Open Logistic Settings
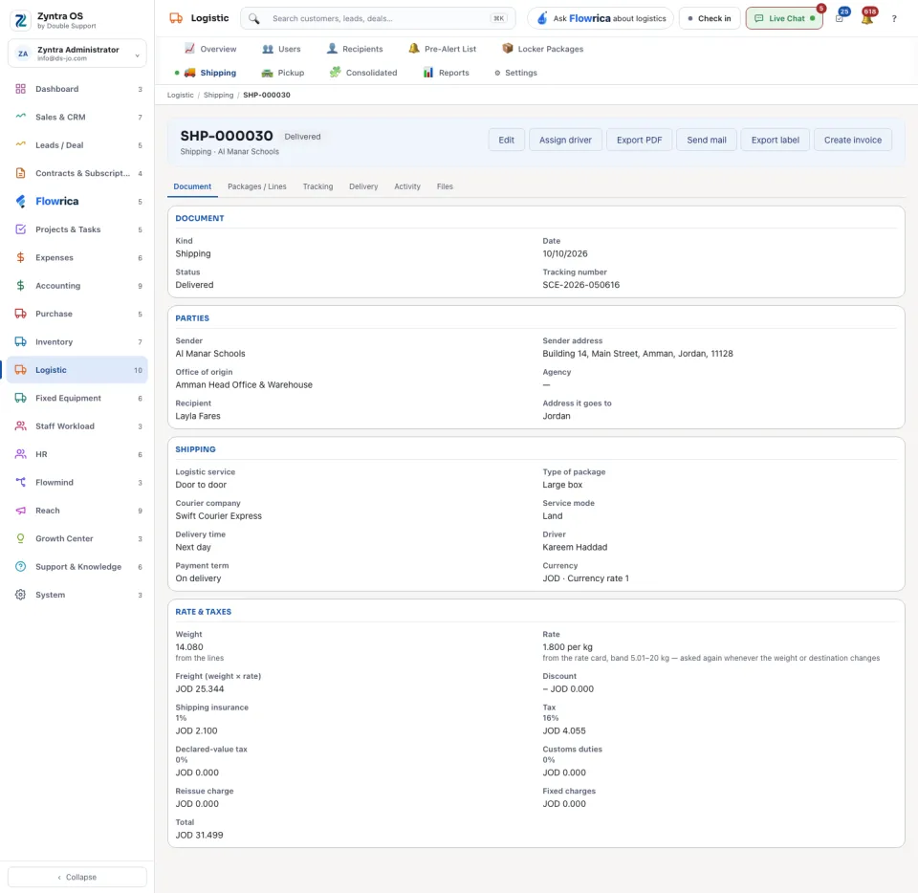Viewport: 918px width, 893px height. tap(515, 73)
